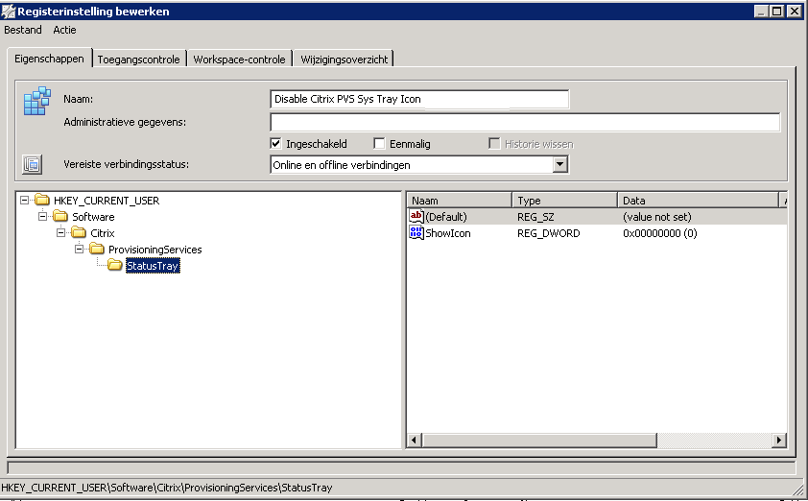The height and width of the screenshot is (501, 808).
Task: Click the Software folder icon
Action: click(x=60, y=216)
